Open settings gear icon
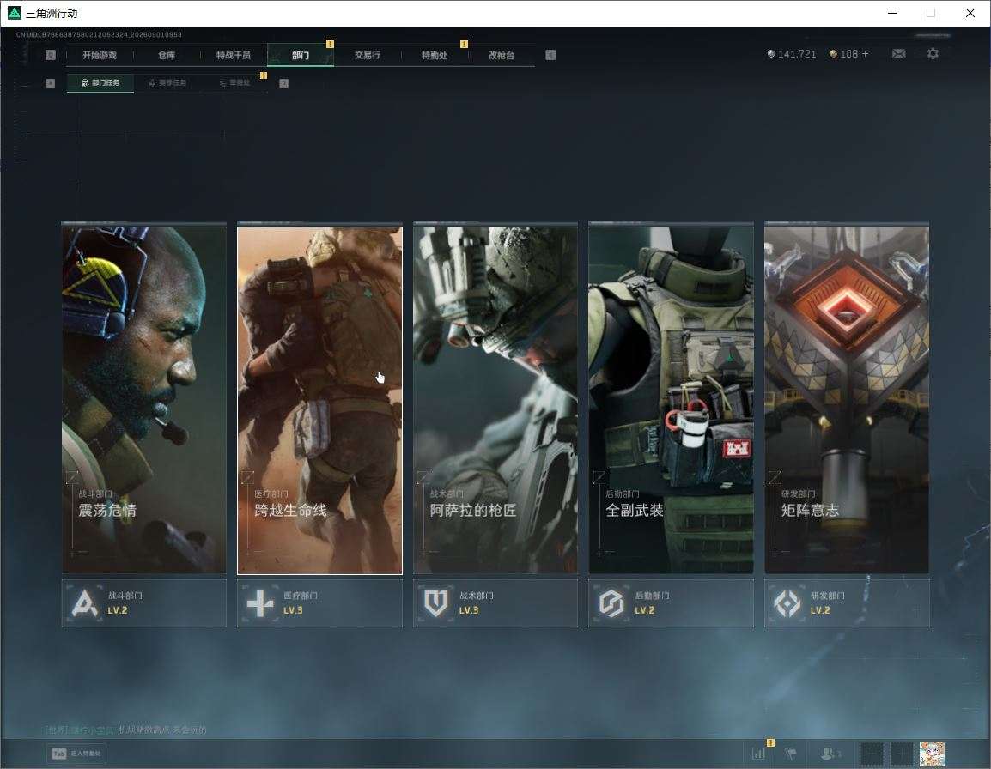Viewport: 991px width, 769px height. (x=933, y=54)
